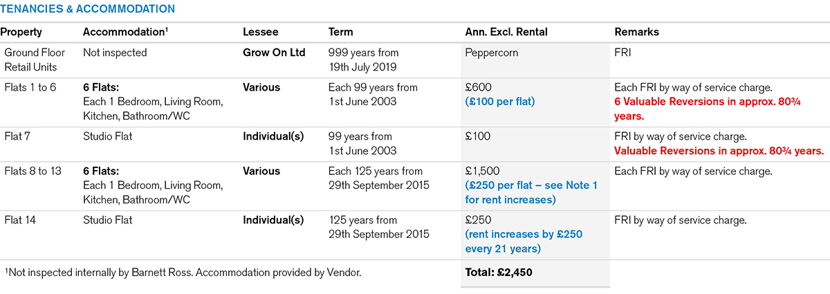This screenshot has width=830, height=294.
Task: Click the Tenancies & Accommodation heading
Action: click(x=88, y=9)
